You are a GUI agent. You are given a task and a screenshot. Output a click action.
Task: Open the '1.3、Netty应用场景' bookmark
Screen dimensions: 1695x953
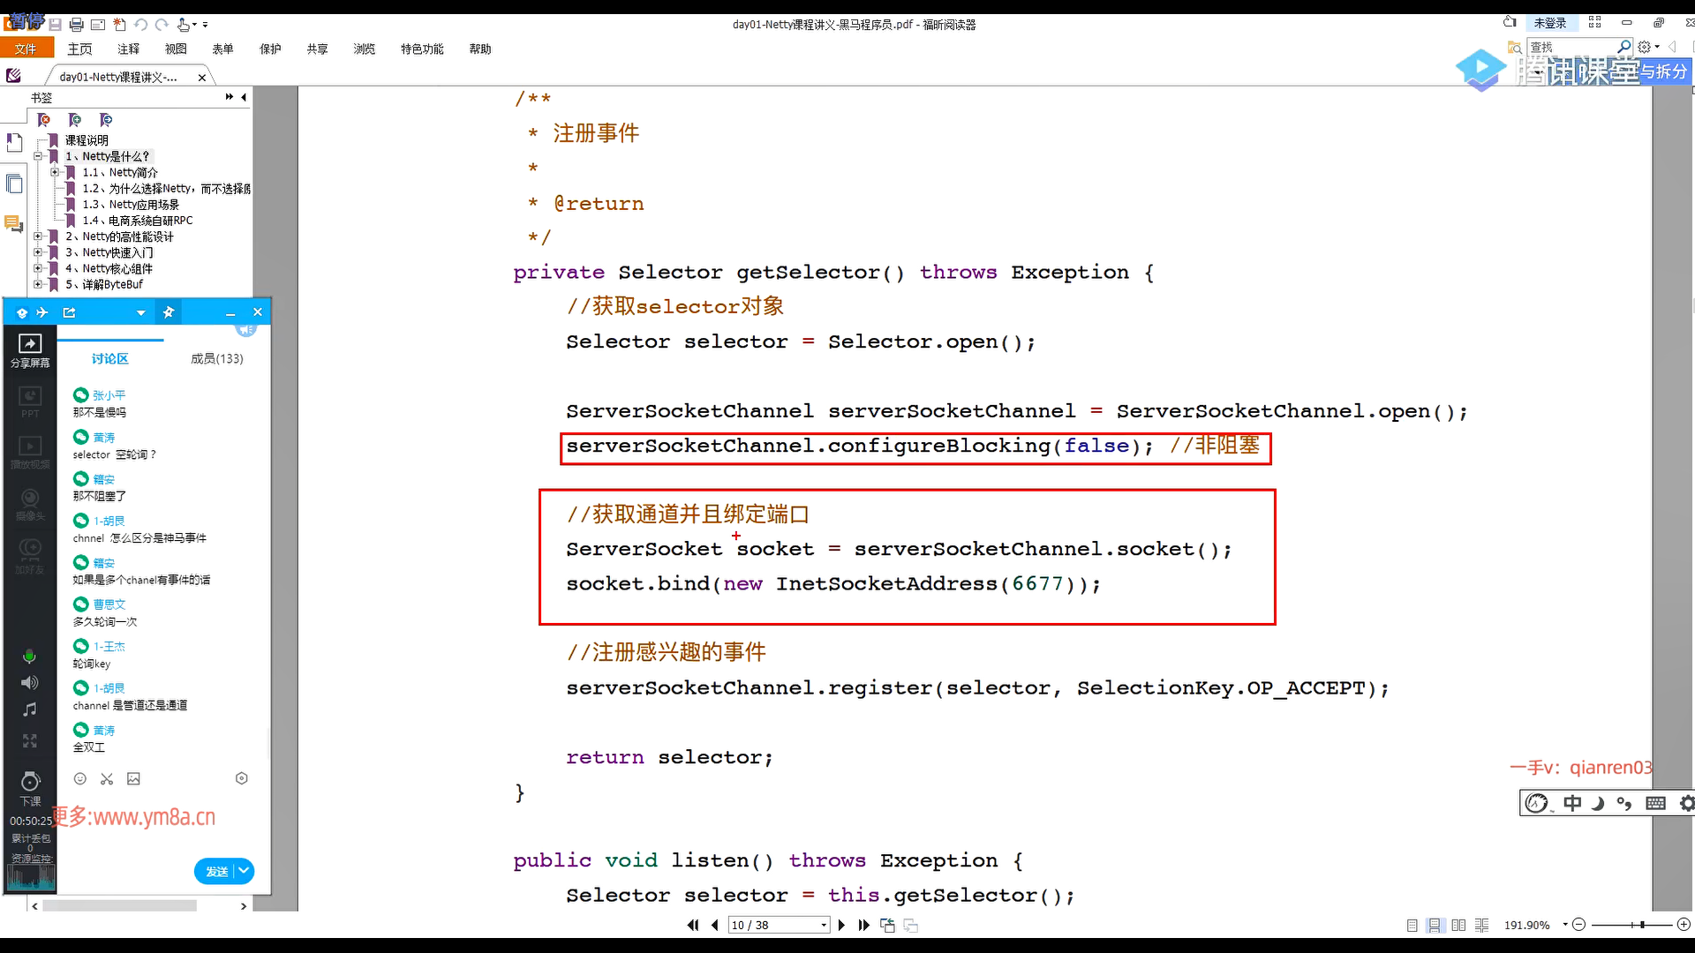[x=131, y=205]
